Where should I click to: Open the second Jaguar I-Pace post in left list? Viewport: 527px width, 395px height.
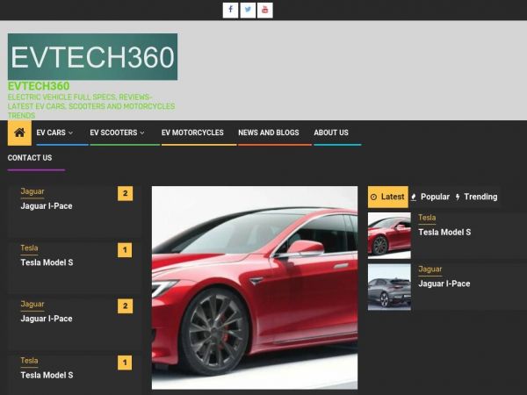point(47,319)
